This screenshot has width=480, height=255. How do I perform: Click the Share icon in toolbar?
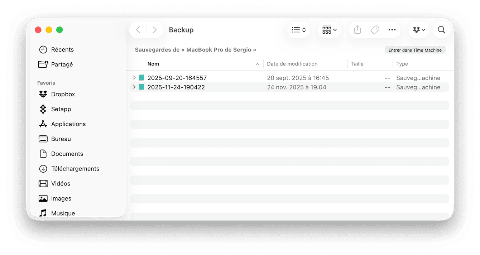(x=357, y=30)
